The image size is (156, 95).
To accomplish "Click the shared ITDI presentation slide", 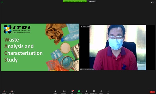I will click(40, 47).
